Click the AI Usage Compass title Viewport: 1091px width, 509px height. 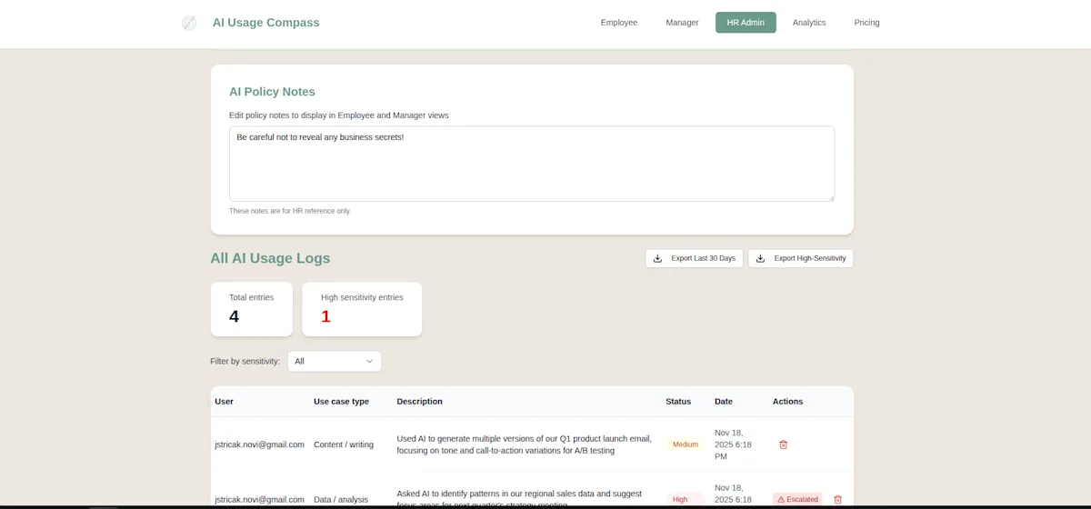pos(266,23)
